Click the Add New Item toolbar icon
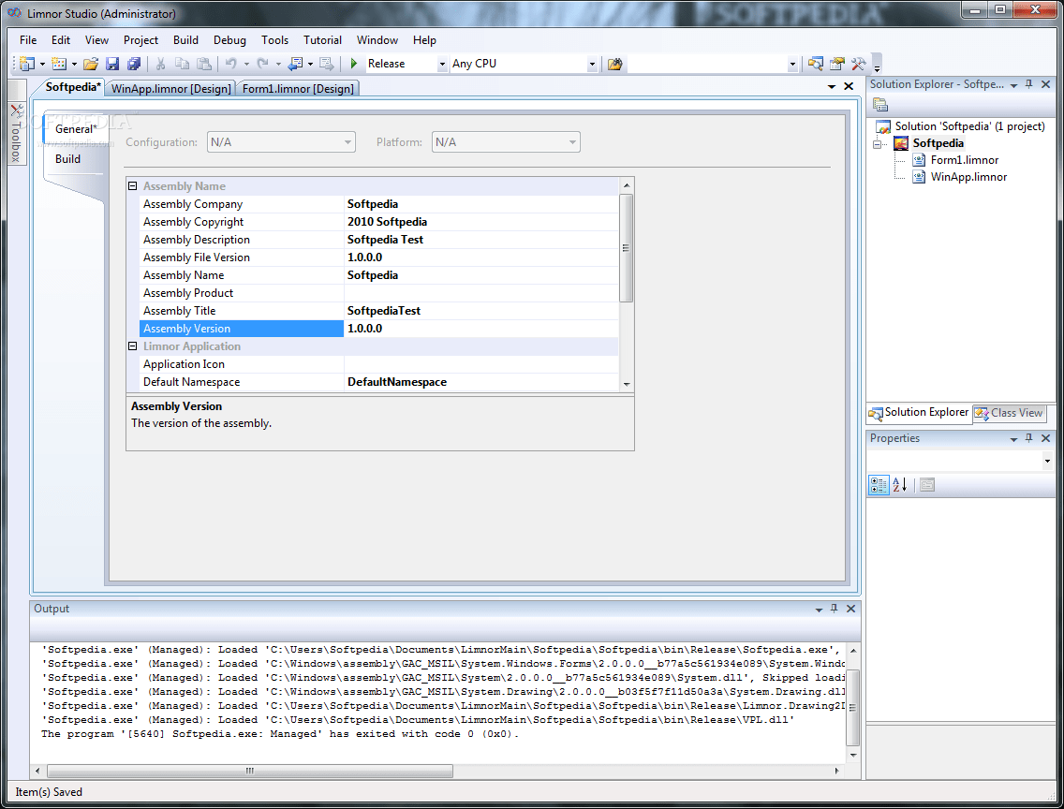Viewport: 1064px width, 809px height. click(59, 64)
